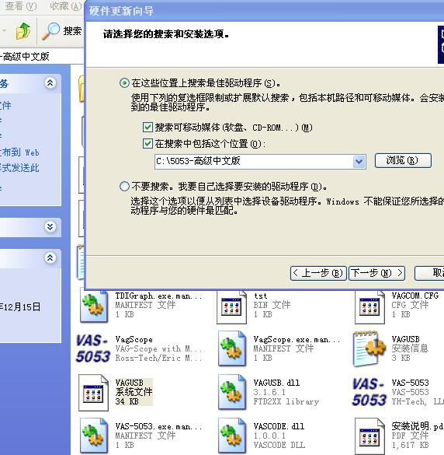Open the View (查看) menu
Viewport: 444px width, 455px height.
click(x=21, y=5)
